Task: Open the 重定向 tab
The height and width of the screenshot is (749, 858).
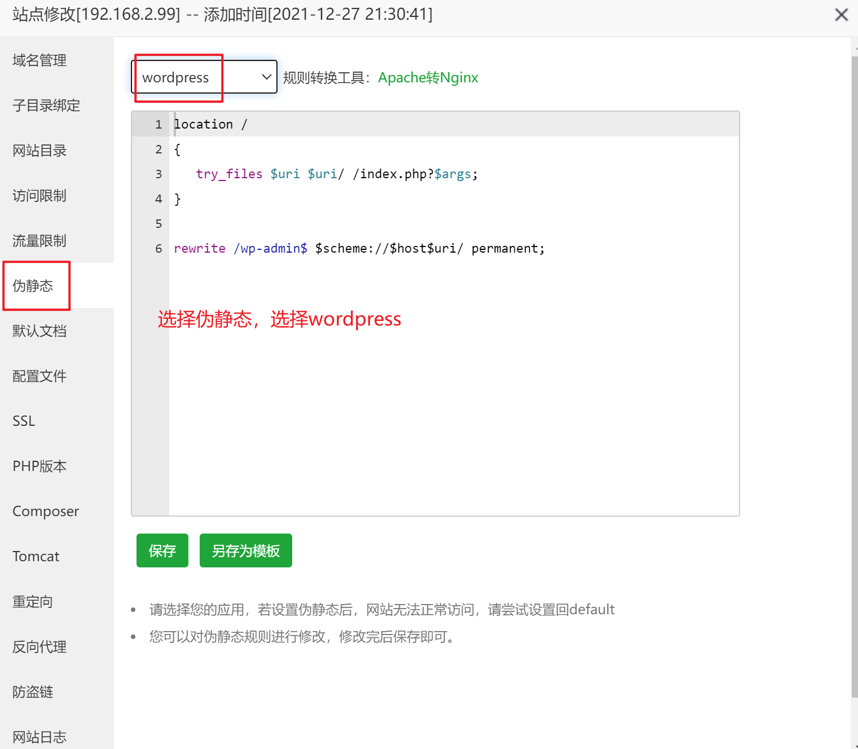Action: tap(57, 601)
